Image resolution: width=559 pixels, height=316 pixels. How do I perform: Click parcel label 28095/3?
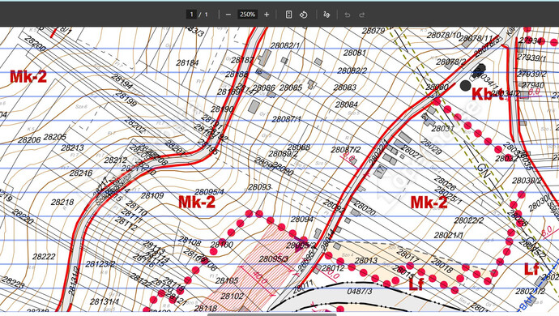[x=274, y=259]
